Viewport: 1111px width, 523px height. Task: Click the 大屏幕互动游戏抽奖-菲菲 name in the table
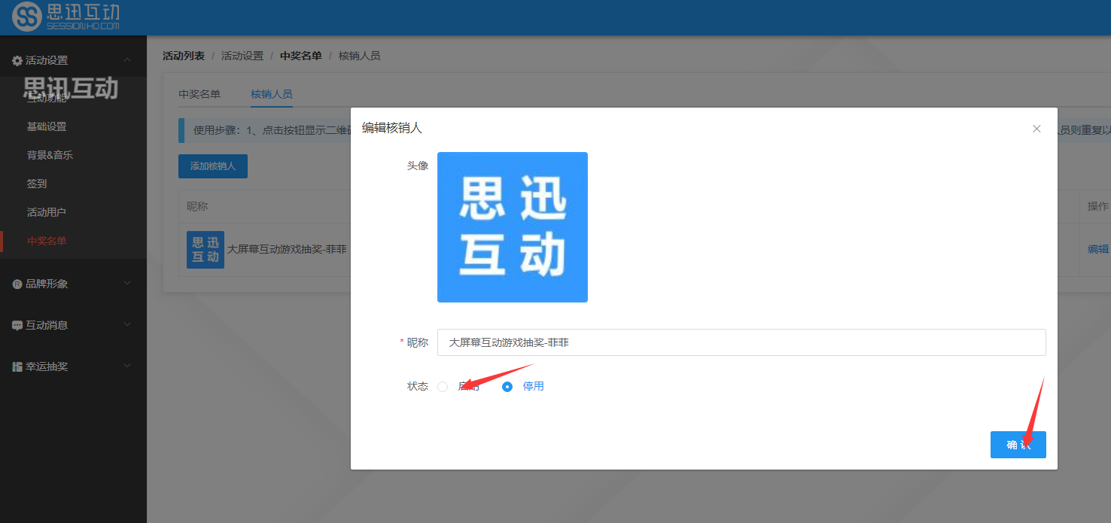[287, 249]
